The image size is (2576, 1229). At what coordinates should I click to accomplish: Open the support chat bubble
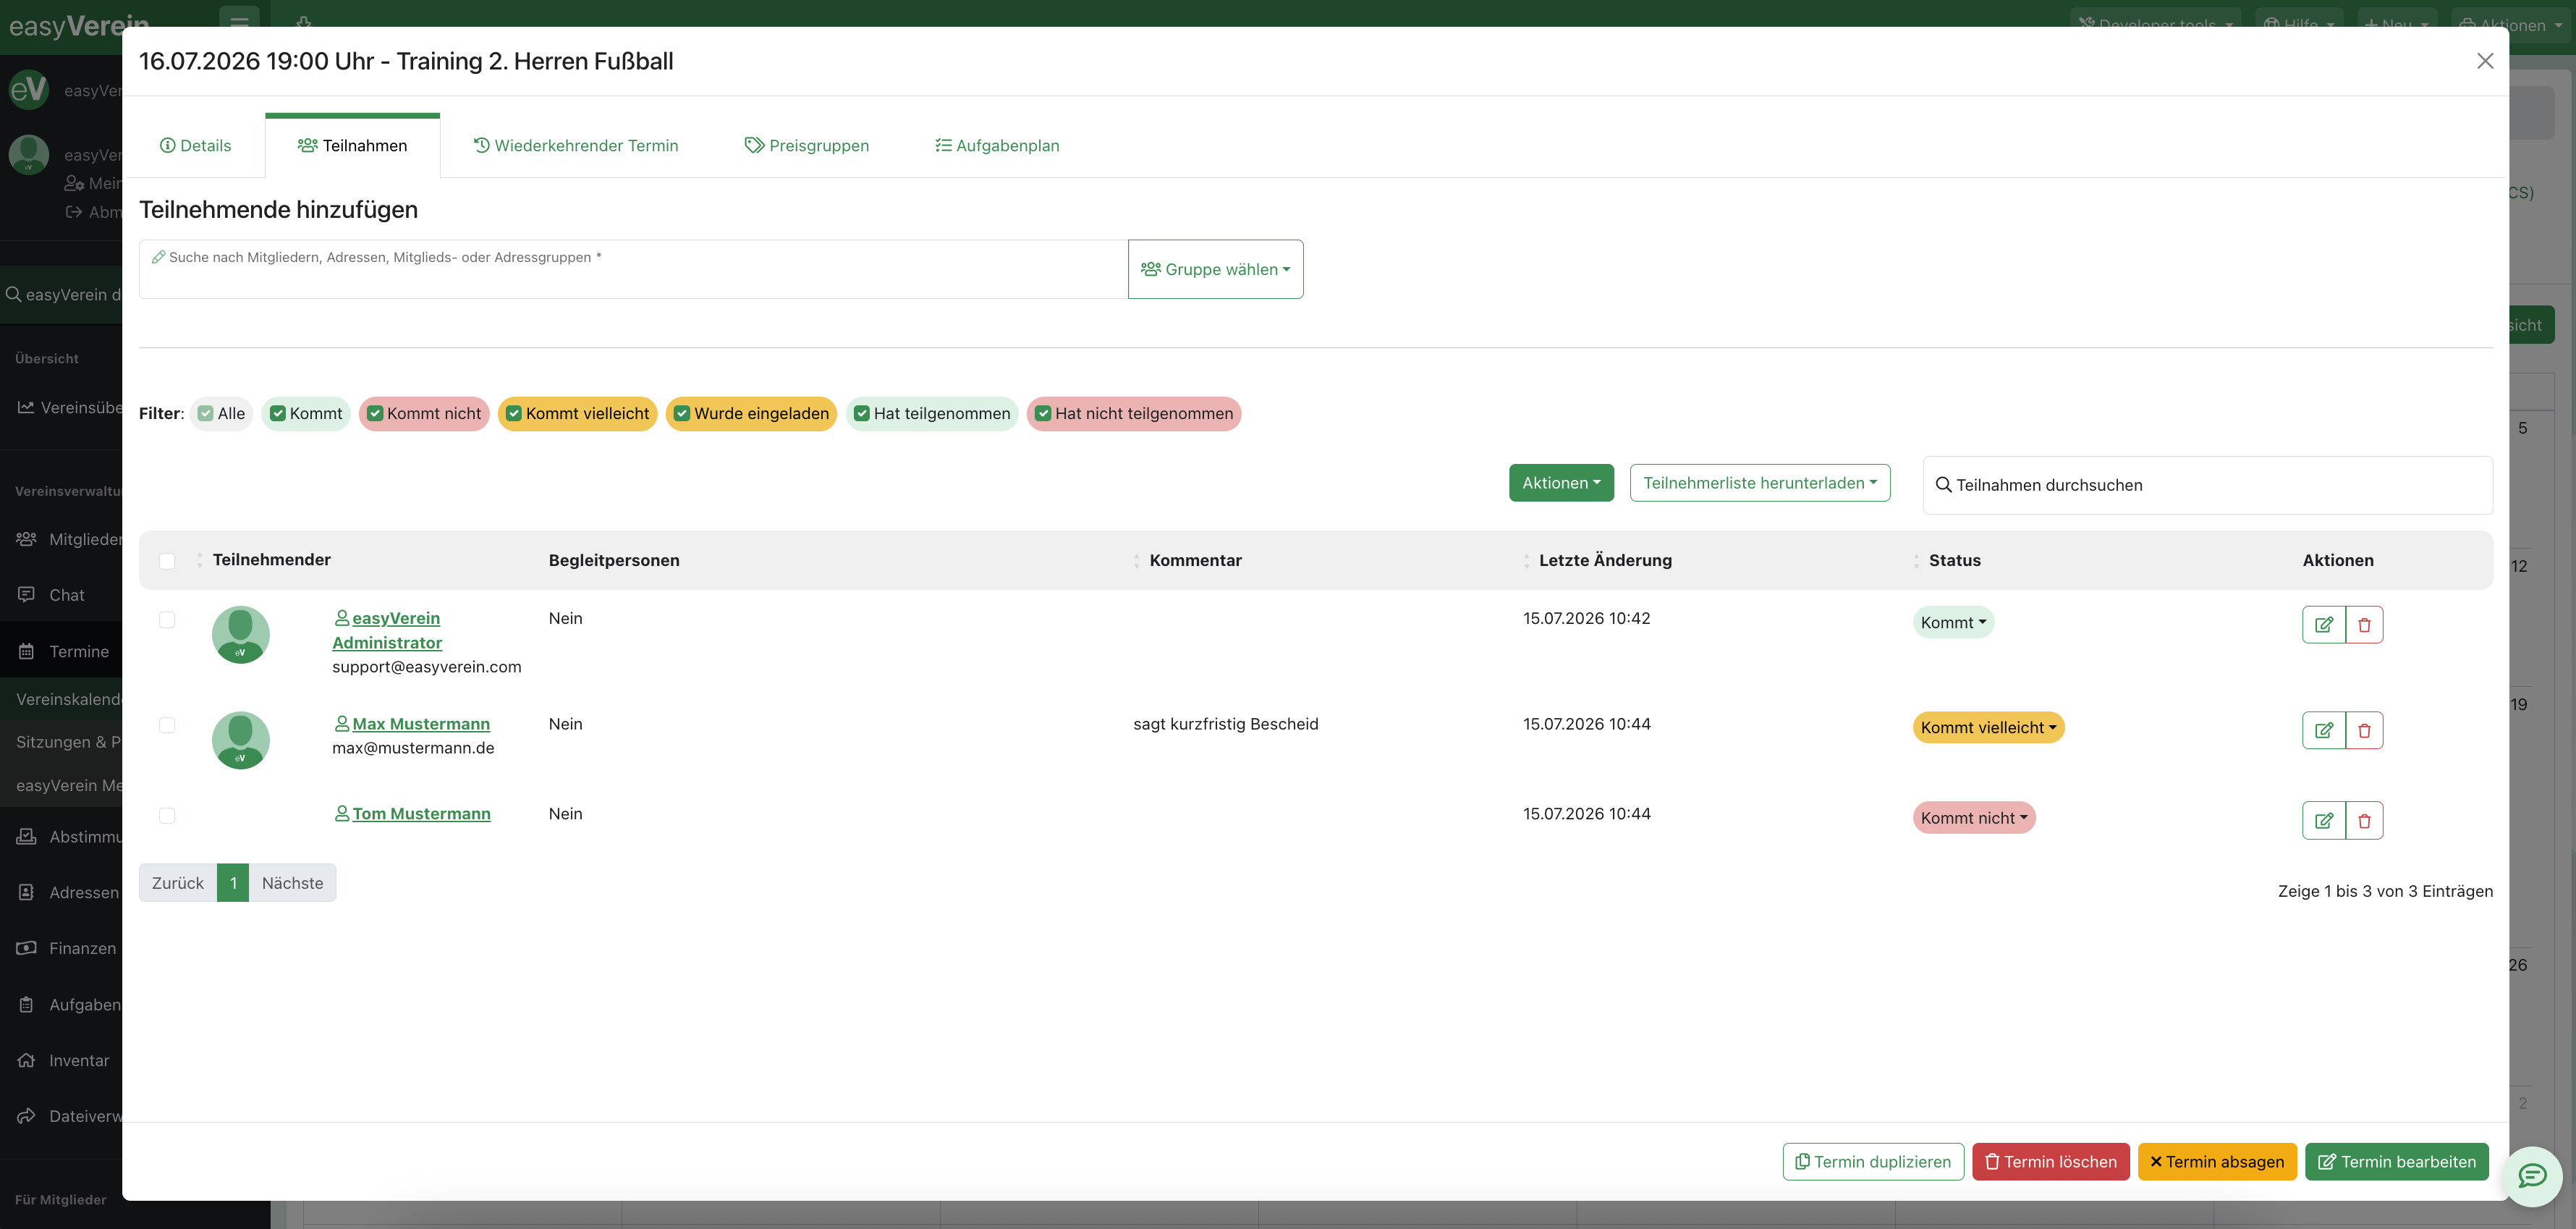click(x=2532, y=1175)
